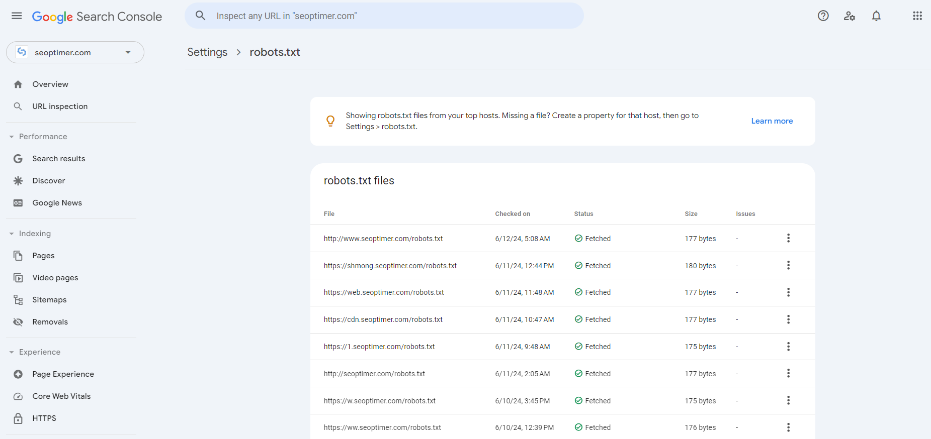The height and width of the screenshot is (439, 931).
Task: Open more options for shmong.seoptimer.com row
Action: pyautogui.click(x=788, y=265)
